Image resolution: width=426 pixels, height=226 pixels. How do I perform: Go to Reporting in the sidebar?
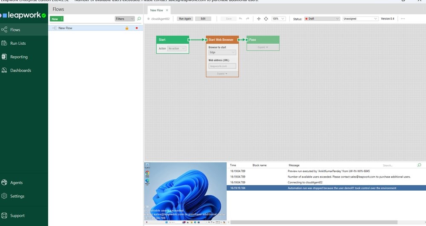pos(19,57)
